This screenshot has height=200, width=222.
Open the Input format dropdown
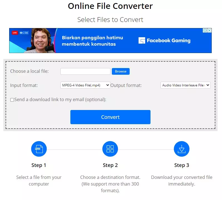coord(85,85)
